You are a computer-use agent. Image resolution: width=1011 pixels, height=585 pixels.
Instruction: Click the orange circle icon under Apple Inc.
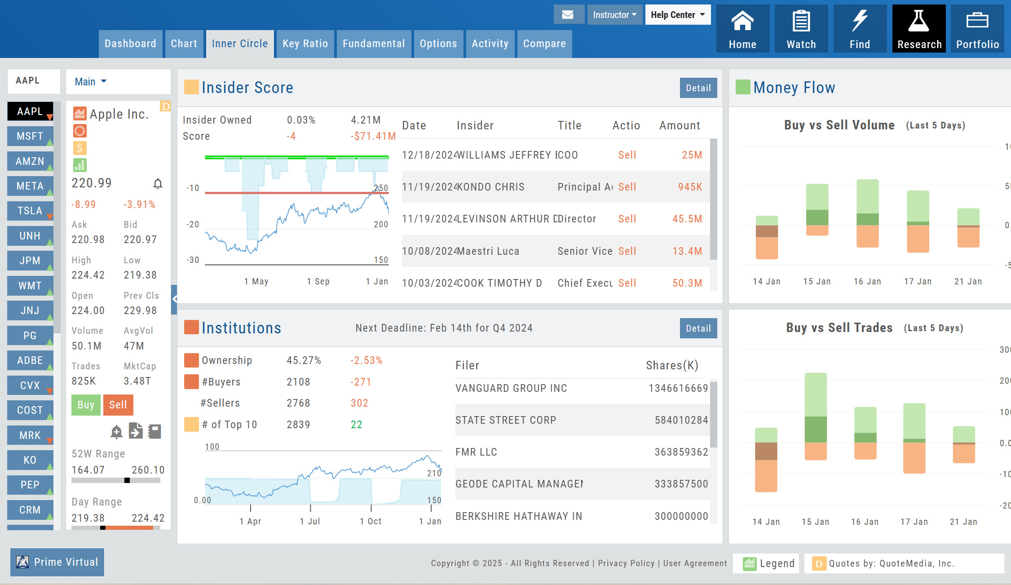click(x=79, y=131)
